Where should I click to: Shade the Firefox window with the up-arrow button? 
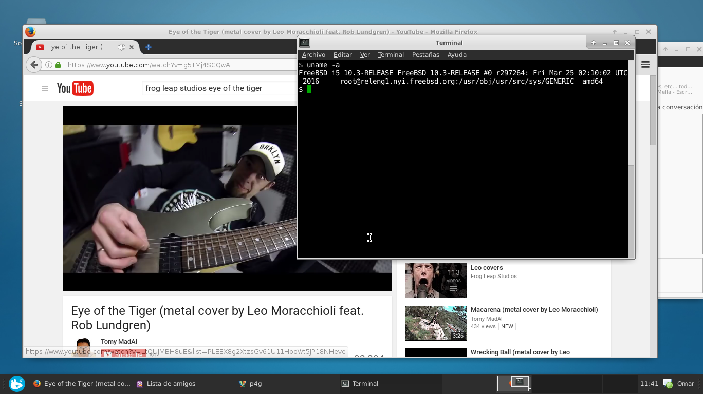(615, 32)
